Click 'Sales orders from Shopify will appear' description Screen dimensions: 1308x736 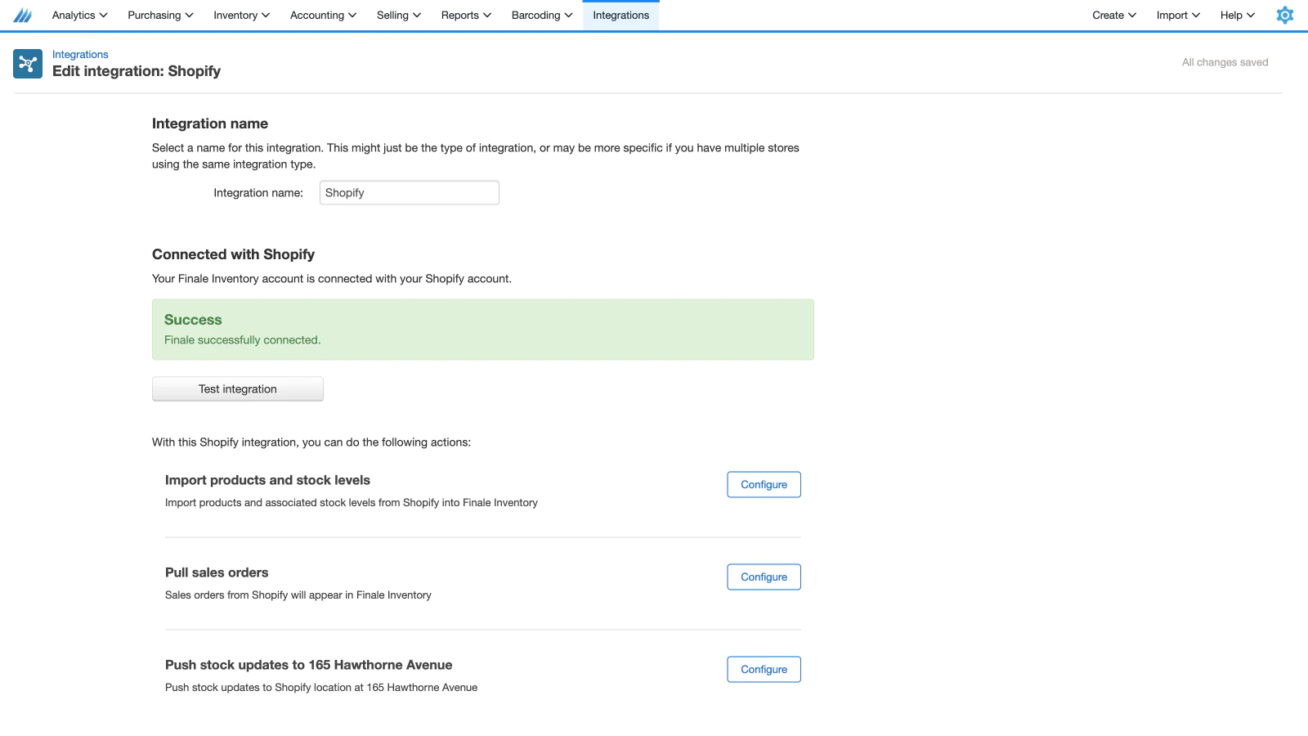coord(298,595)
